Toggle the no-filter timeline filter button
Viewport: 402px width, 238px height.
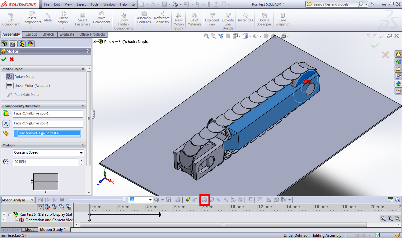click(x=40, y=207)
